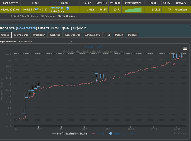Click the dollar marker just left of game 800
This screenshot has width=191, height=141.
click(102, 76)
